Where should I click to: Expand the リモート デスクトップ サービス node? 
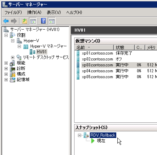[x=13, y=57]
